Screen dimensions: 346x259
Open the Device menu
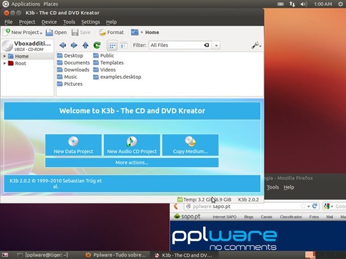pyautogui.click(x=49, y=22)
